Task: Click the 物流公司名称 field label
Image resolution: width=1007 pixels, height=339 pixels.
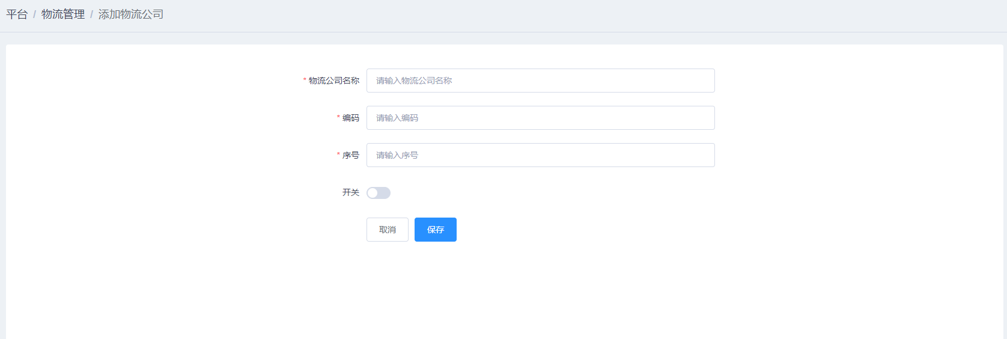Action: pyautogui.click(x=334, y=81)
